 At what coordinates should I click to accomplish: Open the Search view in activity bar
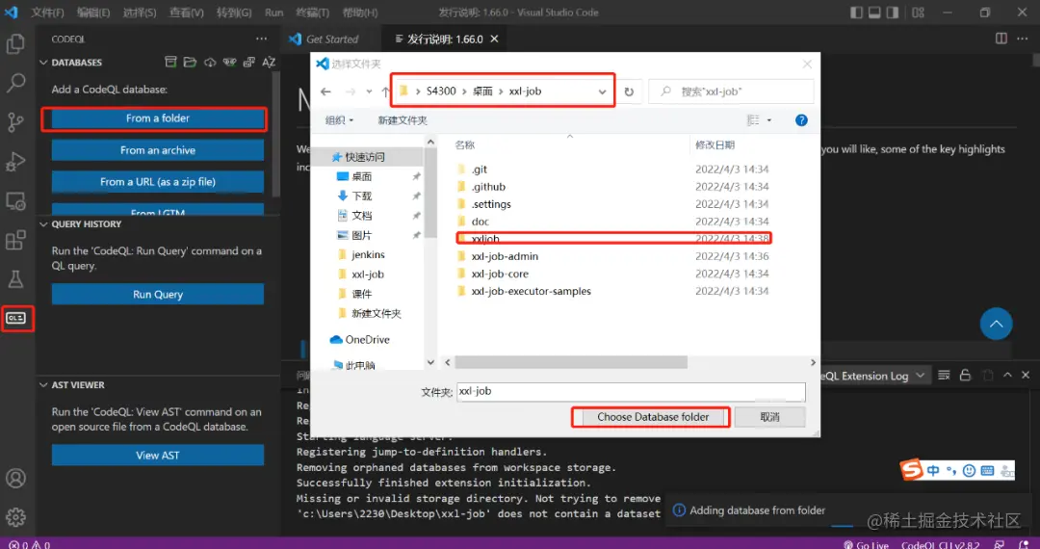(x=15, y=83)
